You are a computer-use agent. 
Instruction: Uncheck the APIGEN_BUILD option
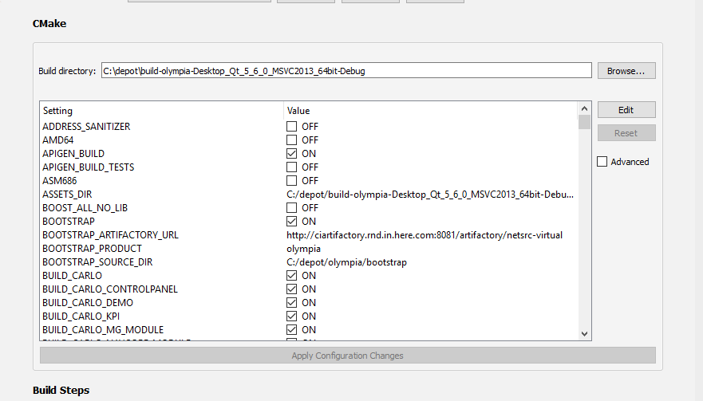pyautogui.click(x=292, y=154)
